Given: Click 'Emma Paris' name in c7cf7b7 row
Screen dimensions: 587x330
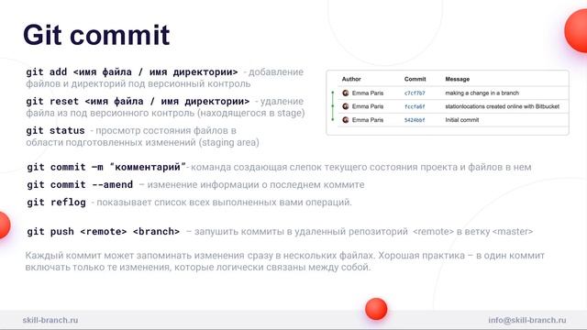Looking at the screenshot, I should point(368,93).
